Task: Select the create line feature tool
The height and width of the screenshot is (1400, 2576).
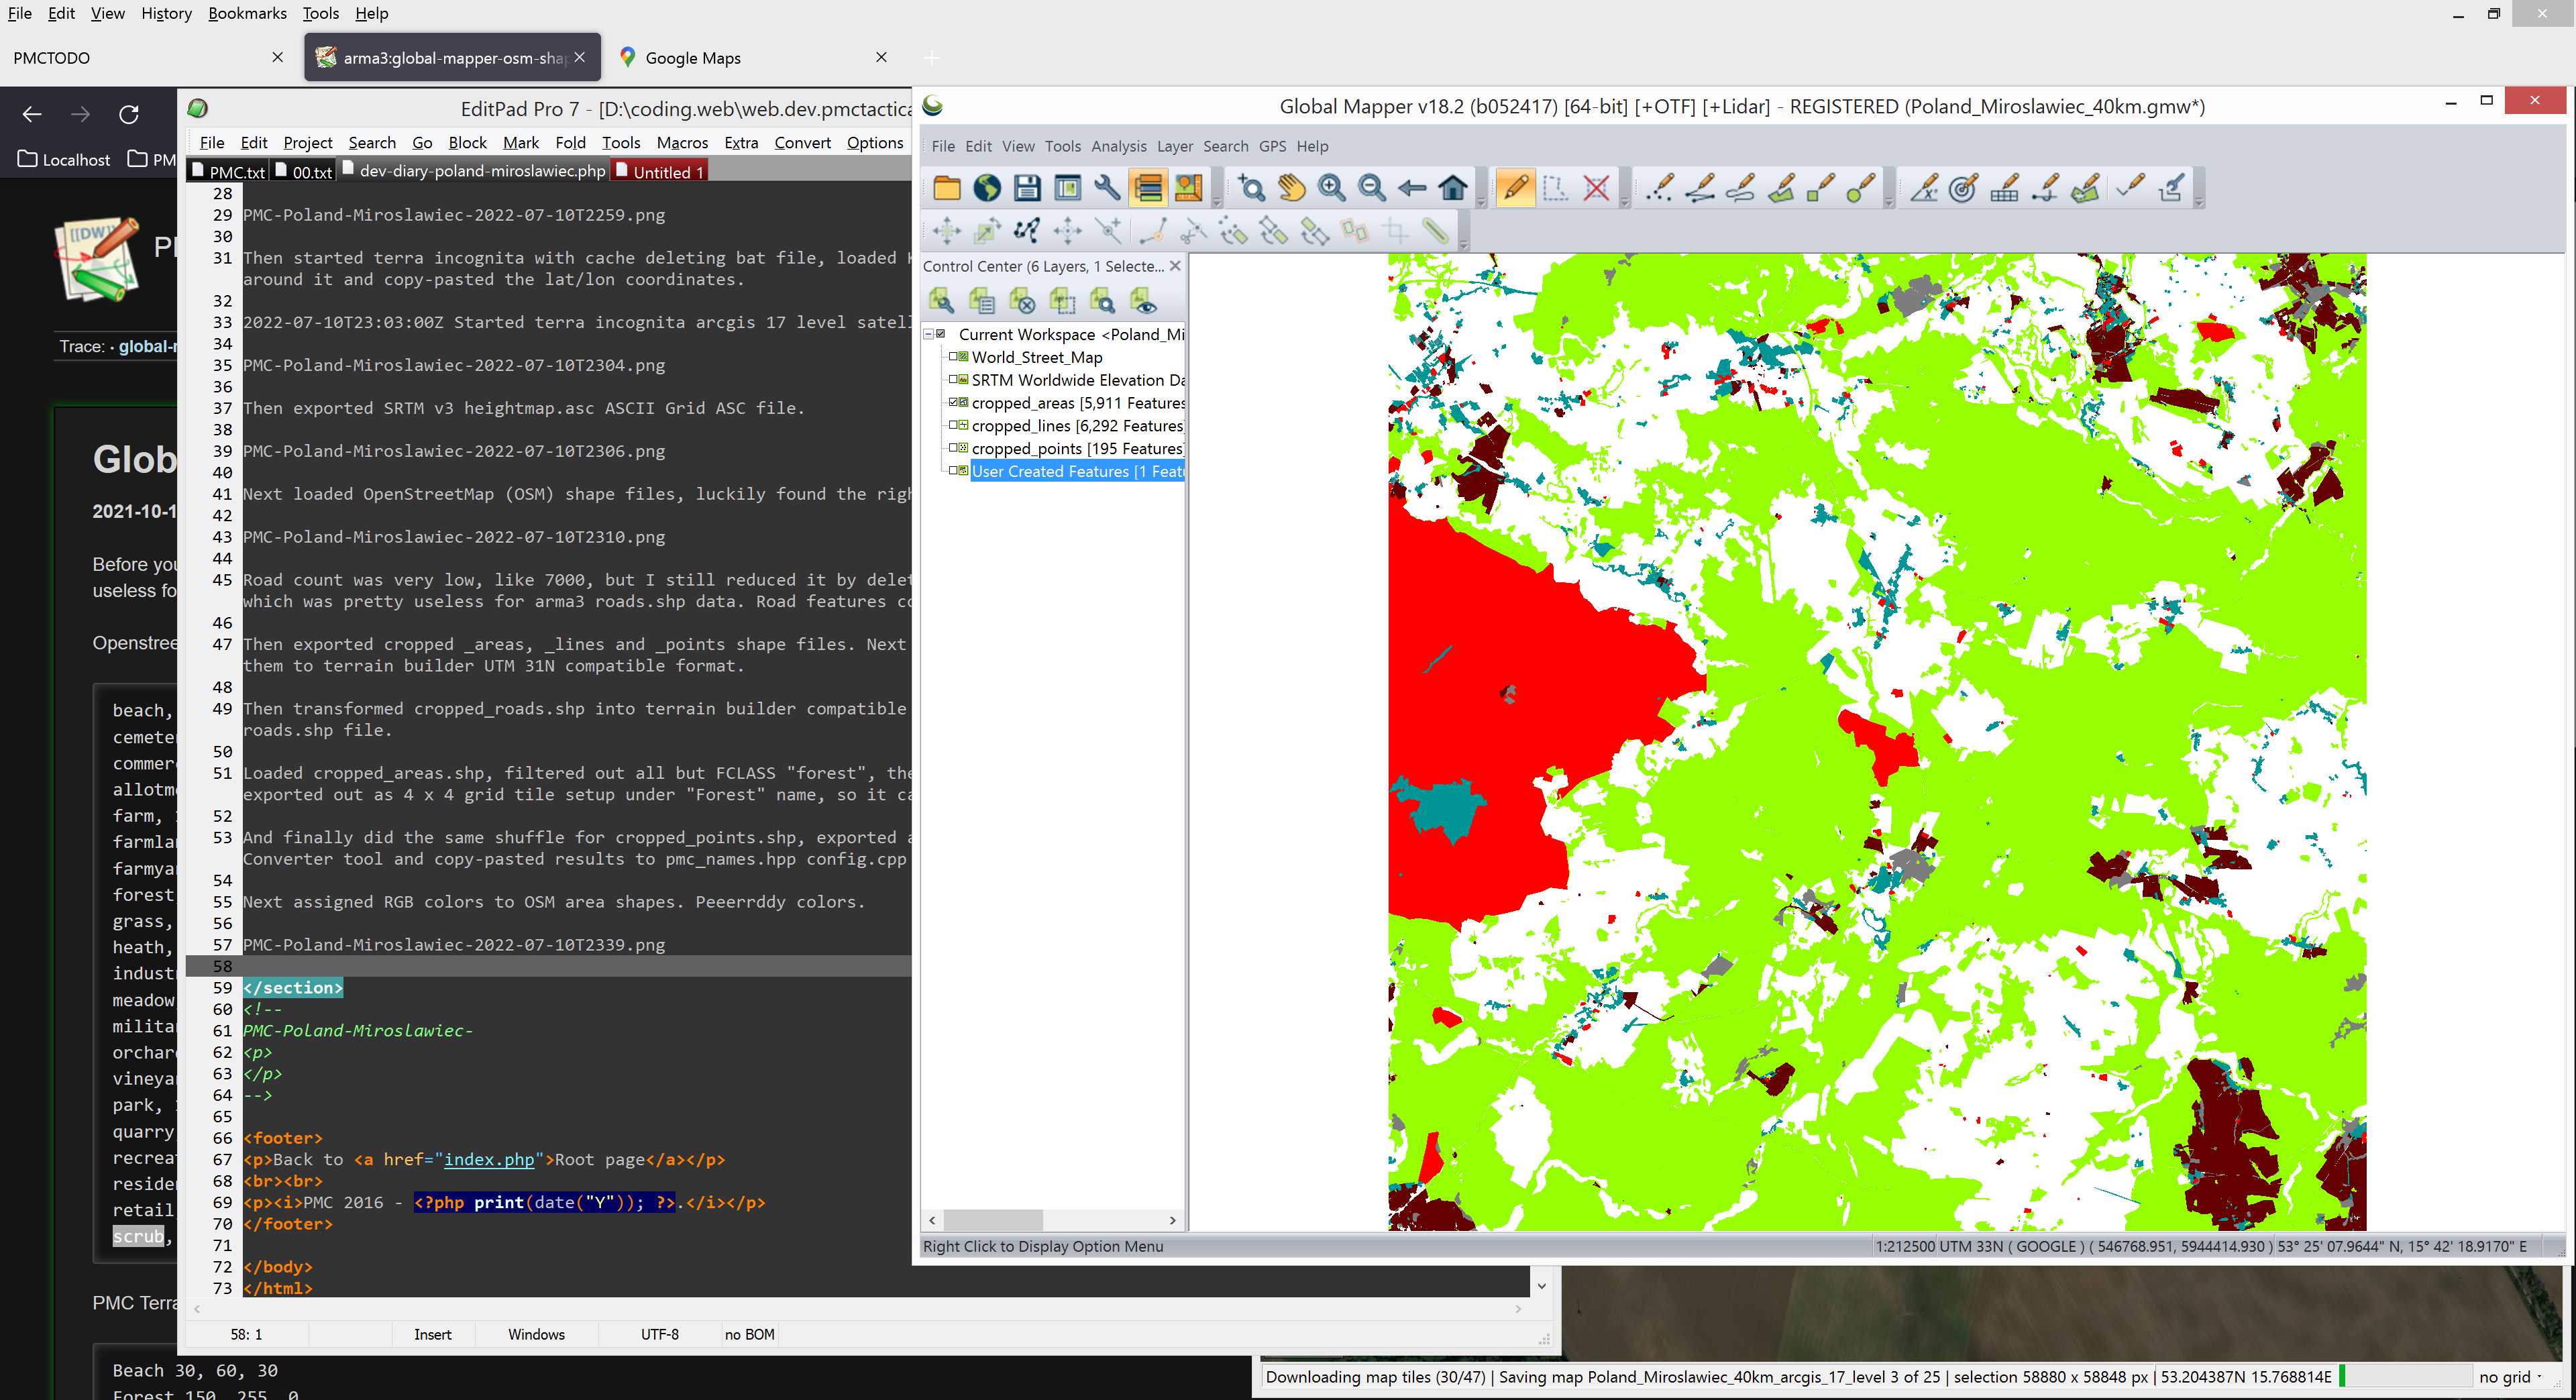Action: pyautogui.click(x=1700, y=187)
